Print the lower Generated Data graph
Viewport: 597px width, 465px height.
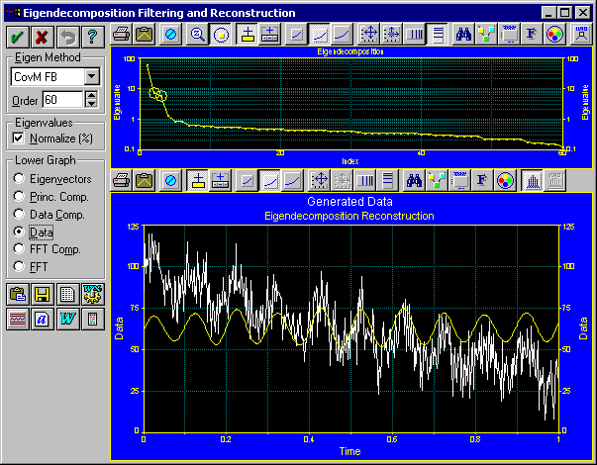(x=122, y=180)
